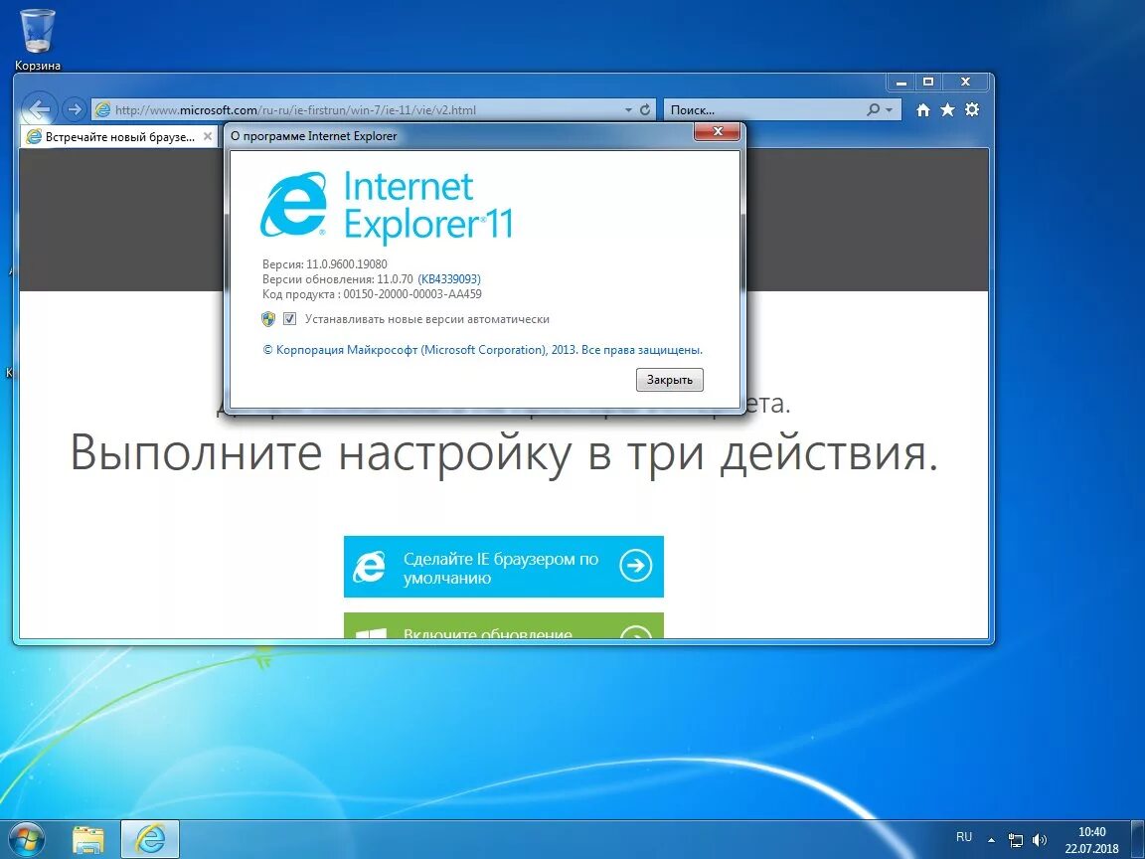Open the Tools gear icon
The width and height of the screenshot is (1145, 859).
[972, 109]
